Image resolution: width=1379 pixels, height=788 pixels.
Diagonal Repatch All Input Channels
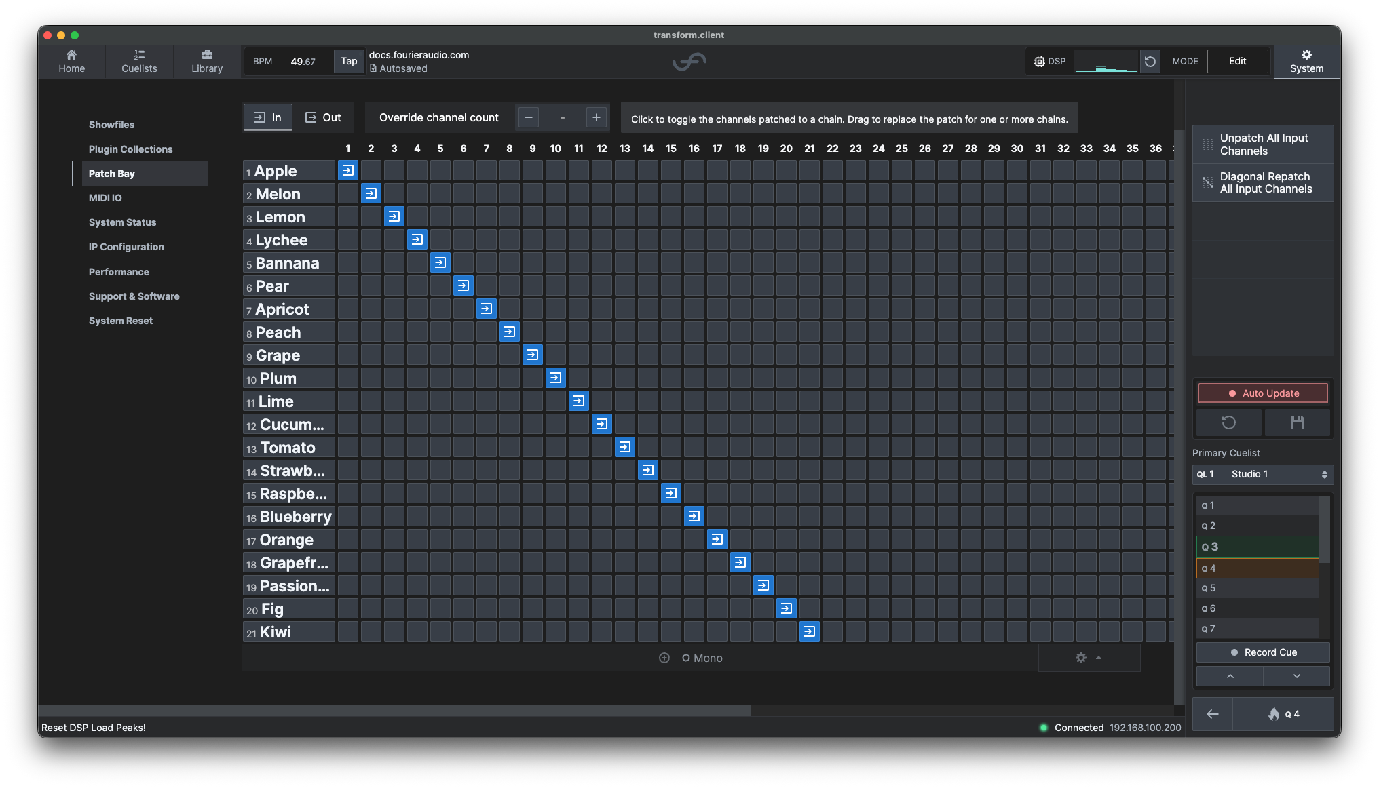(1263, 183)
